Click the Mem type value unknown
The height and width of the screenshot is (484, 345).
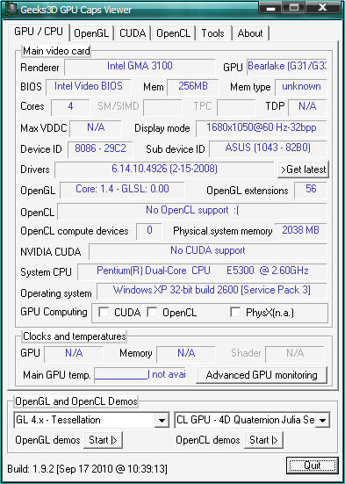point(301,87)
